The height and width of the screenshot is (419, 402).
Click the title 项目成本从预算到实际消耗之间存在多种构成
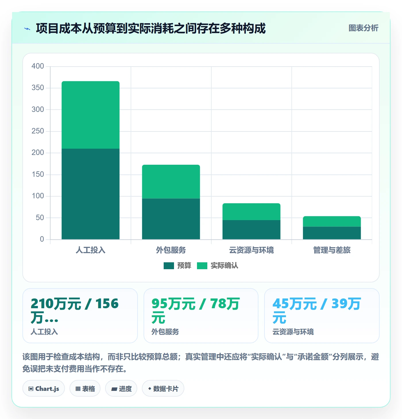(x=151, y=28)
